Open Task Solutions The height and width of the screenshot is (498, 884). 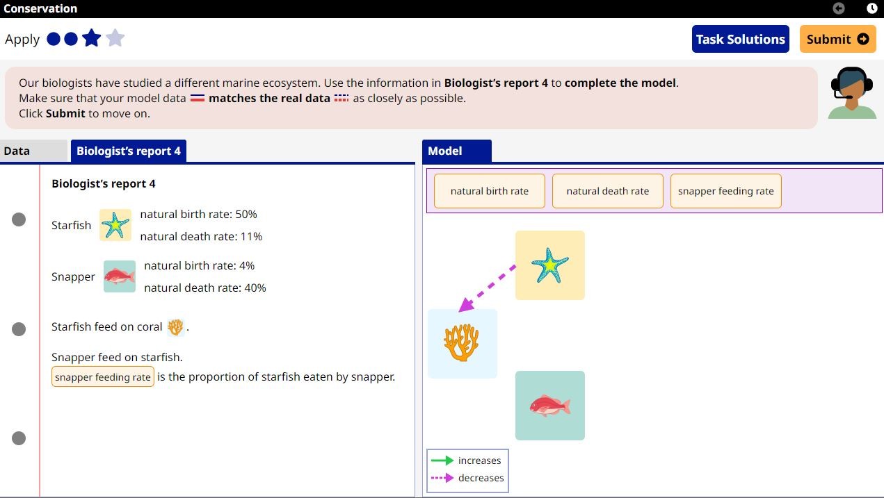click(x=740, y=40)
